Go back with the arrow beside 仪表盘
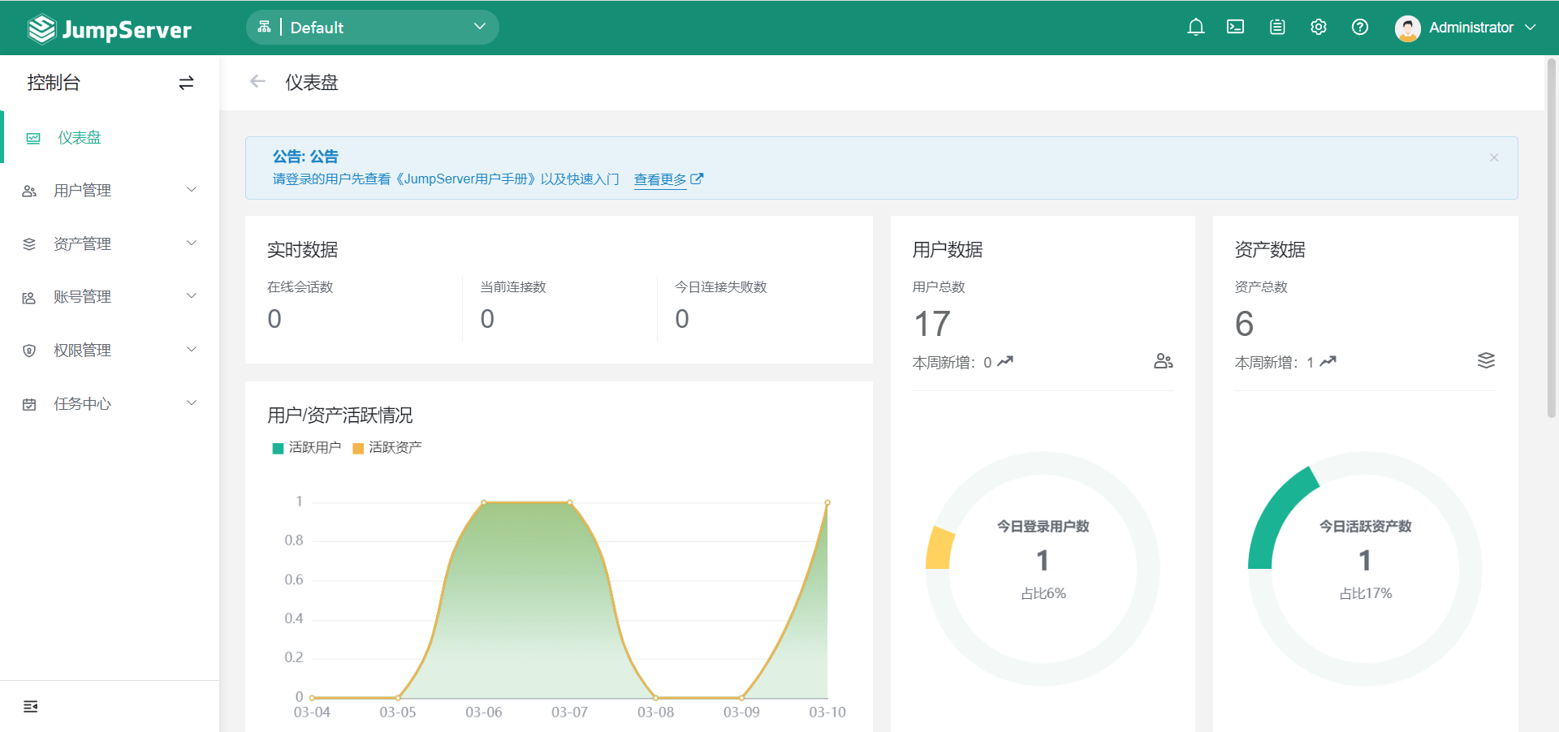The height and width of the screenshot is (732, 1559). pyautogui.click(x=258, y=81)
